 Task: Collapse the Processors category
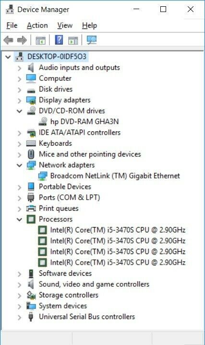tap(20, 219)
